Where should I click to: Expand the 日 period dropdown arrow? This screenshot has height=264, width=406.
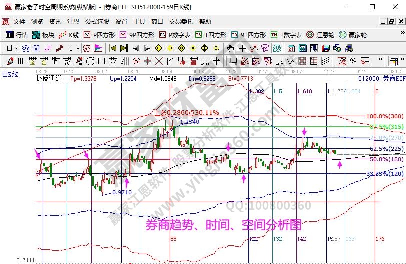click(16, 48)
